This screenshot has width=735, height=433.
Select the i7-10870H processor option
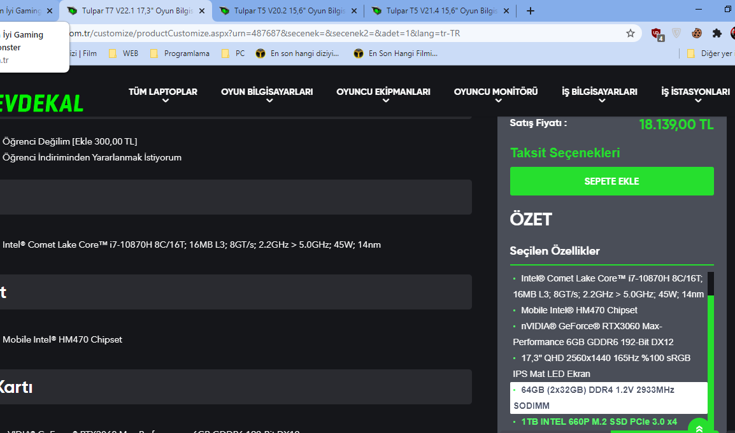pos(191,245)
